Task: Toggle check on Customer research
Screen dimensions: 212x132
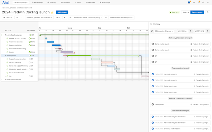Action: pyautogui.click(x=7, y=42)
